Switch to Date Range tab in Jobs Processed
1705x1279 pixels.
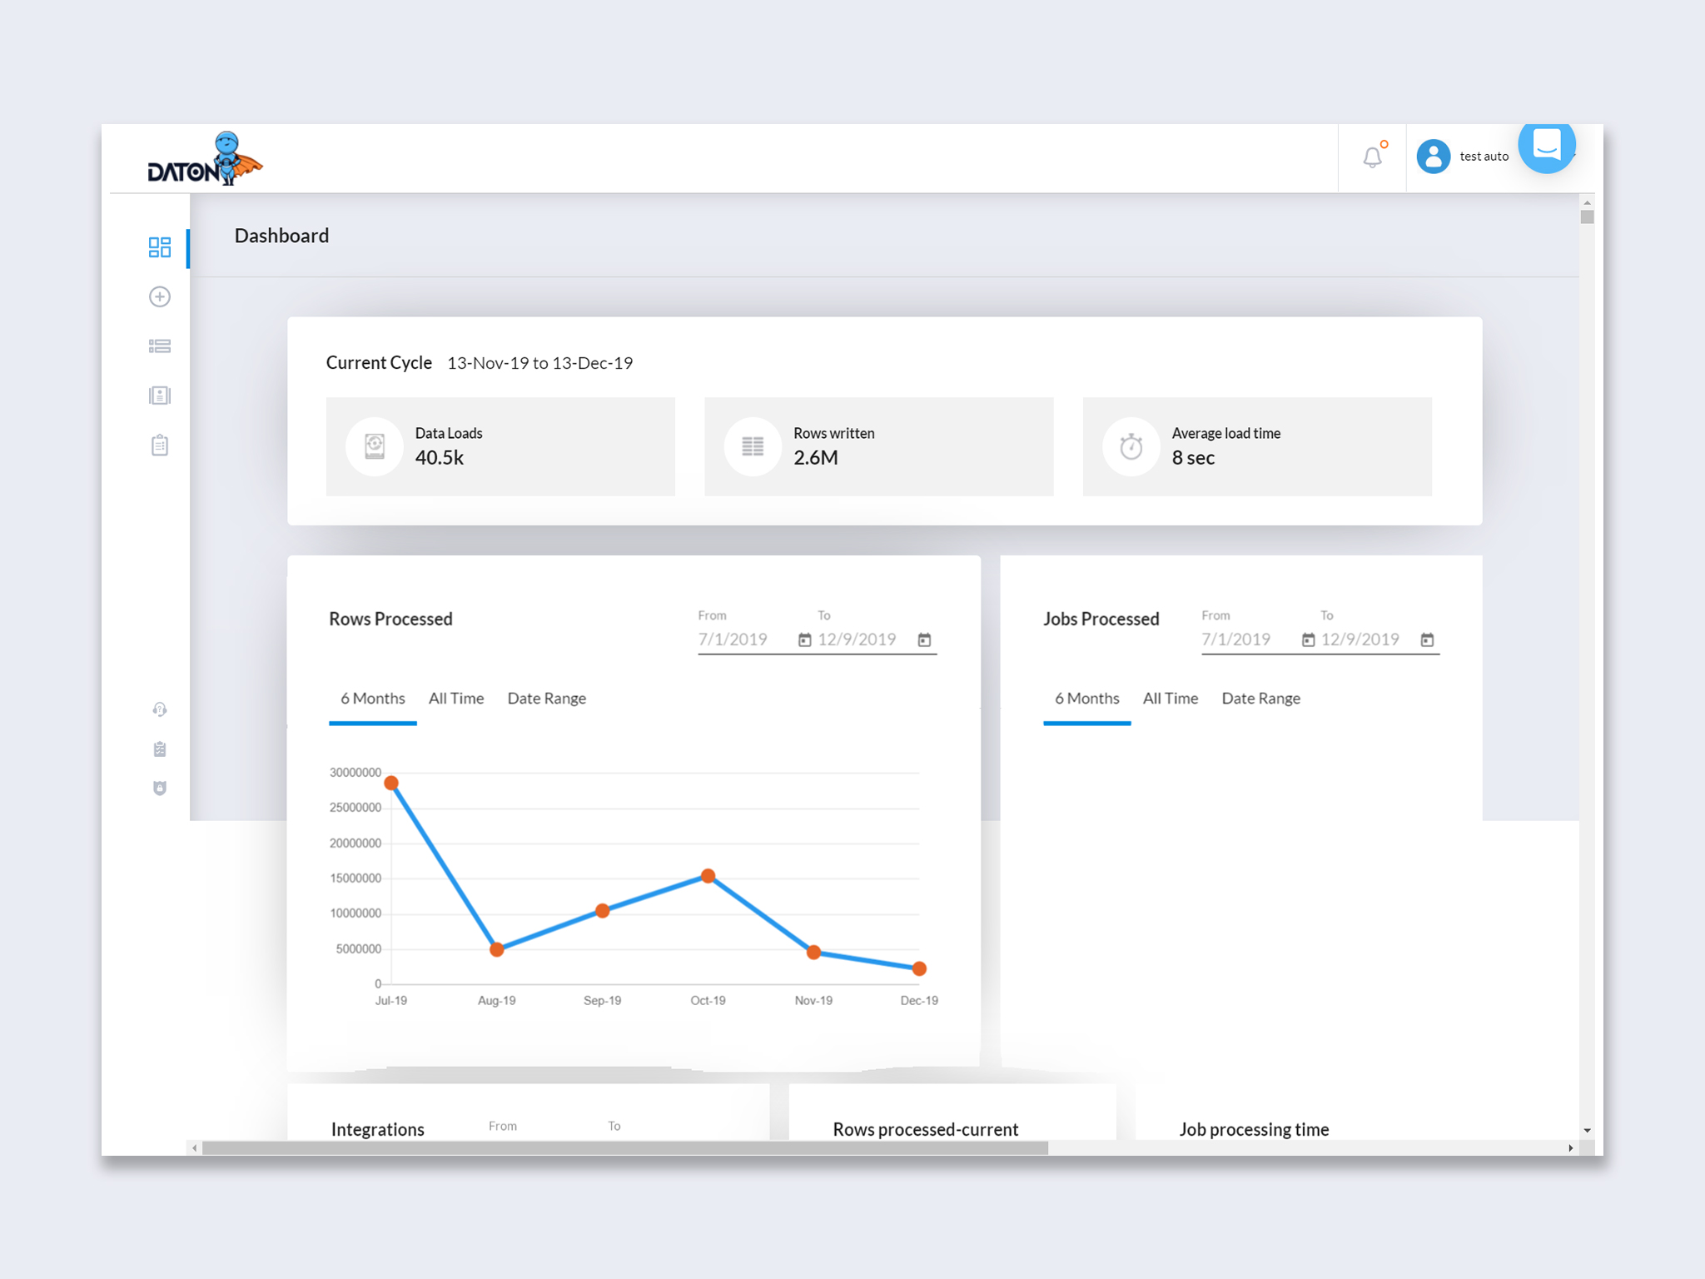click(1260, 699)
